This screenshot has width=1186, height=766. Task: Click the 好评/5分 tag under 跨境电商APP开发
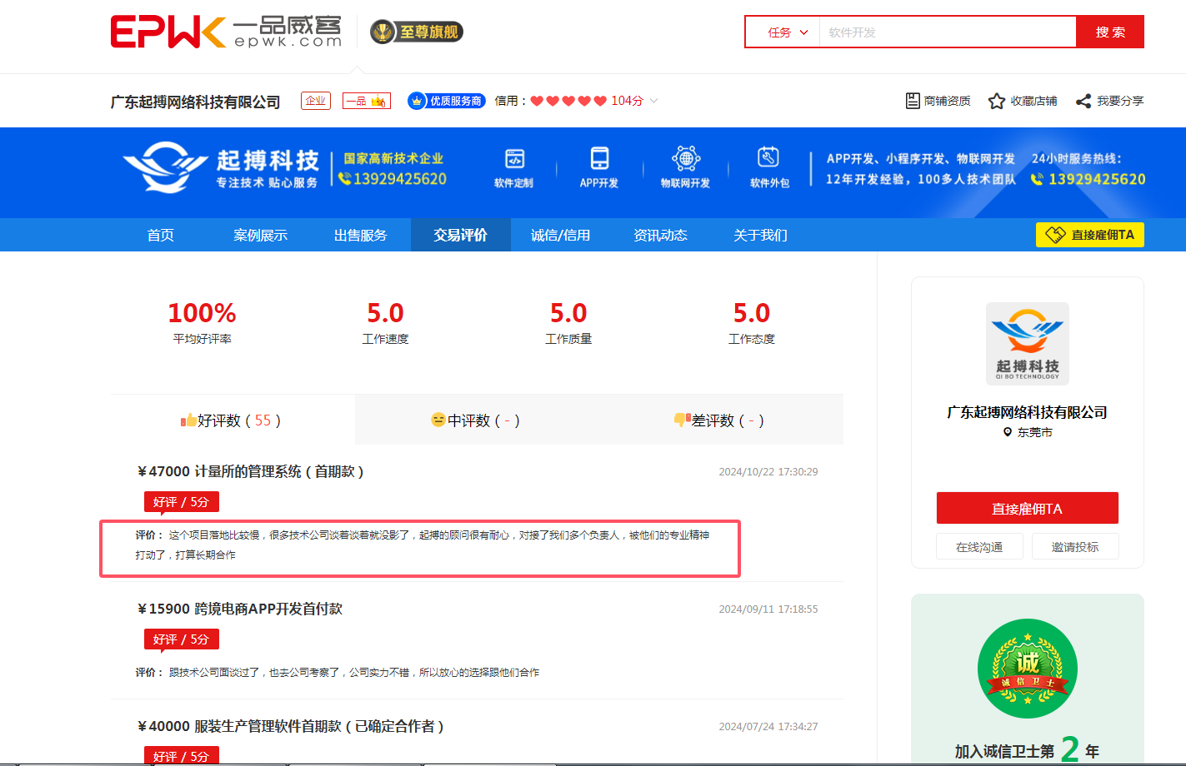(x=181, y=639)
